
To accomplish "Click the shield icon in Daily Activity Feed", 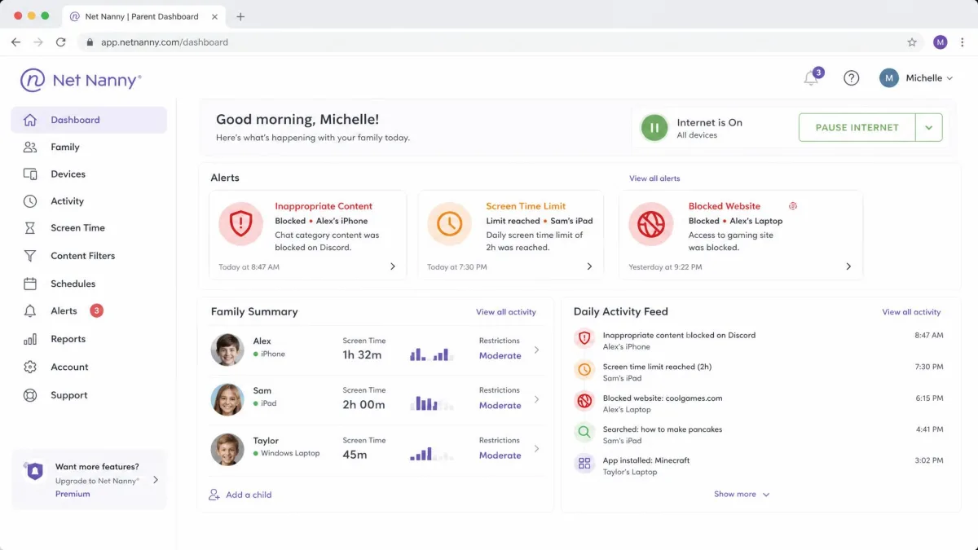I will 584,338.
